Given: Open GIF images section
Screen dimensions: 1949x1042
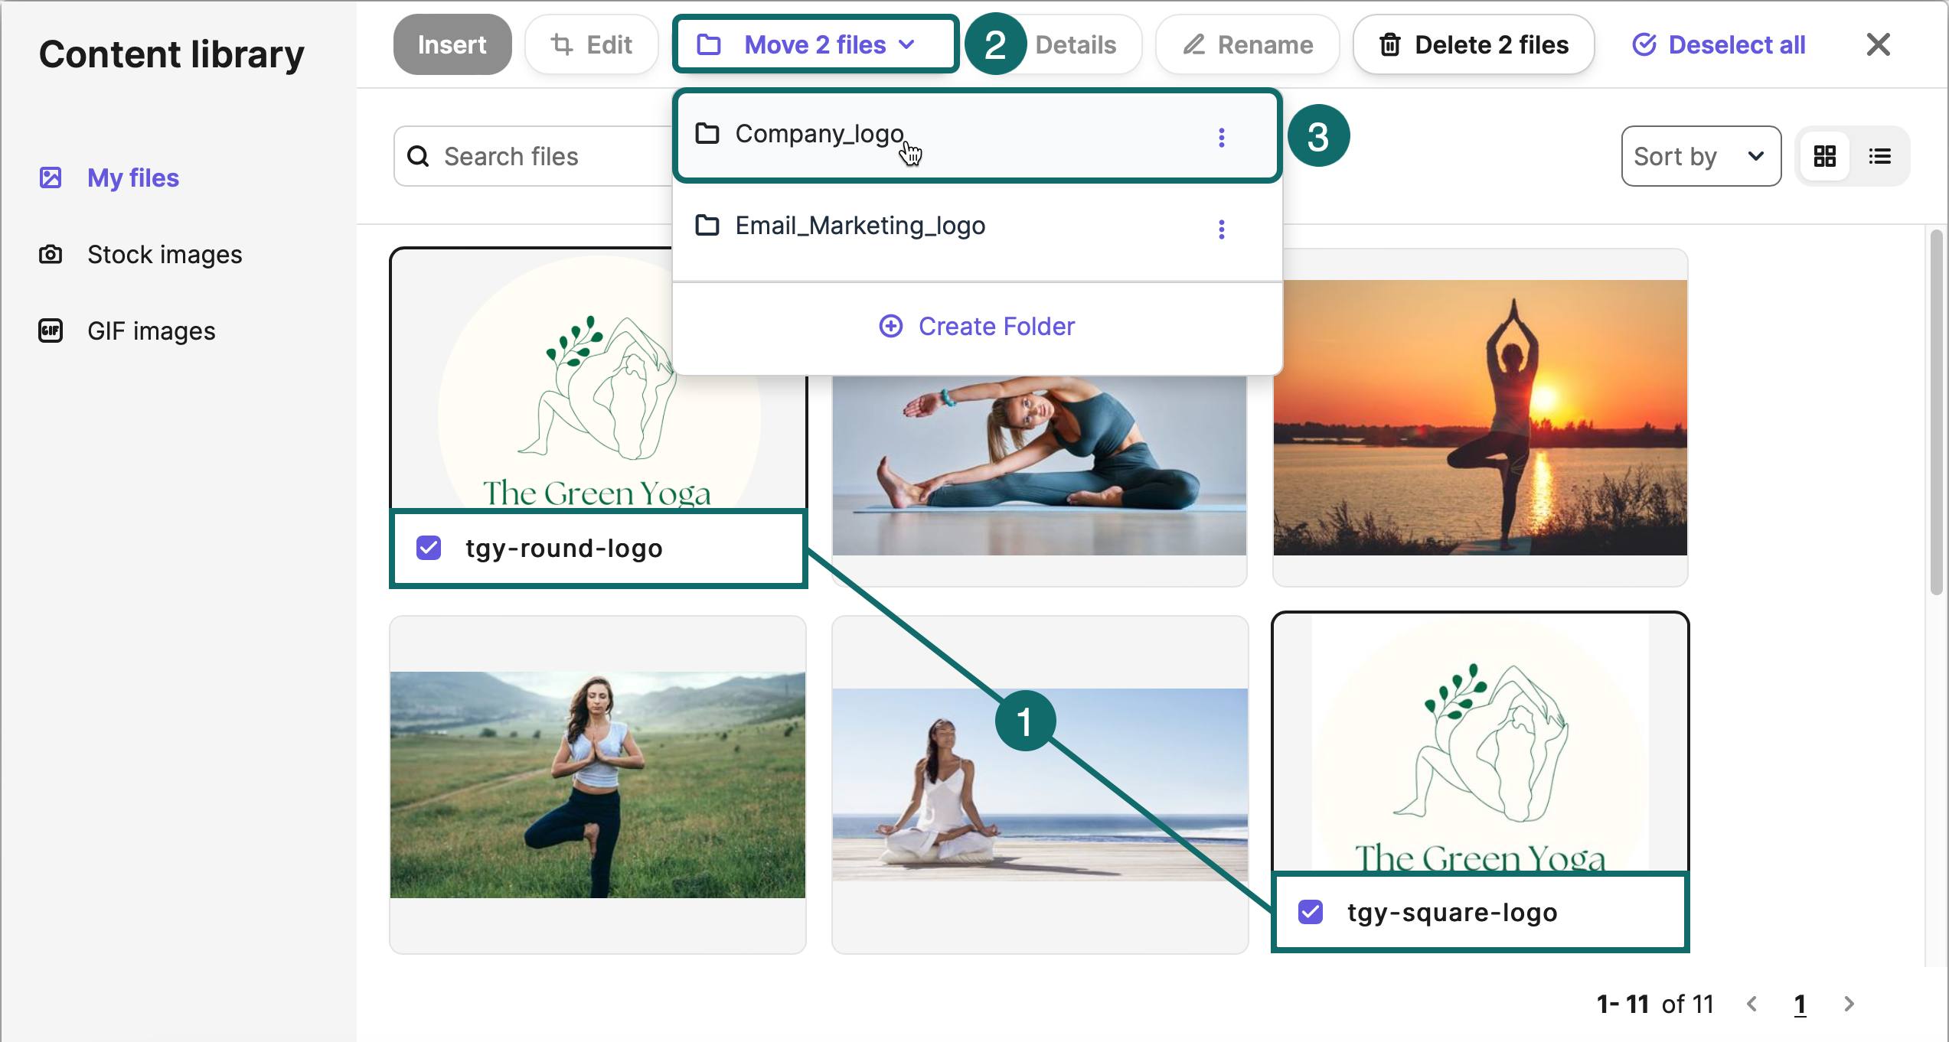Looking at the screenshot, I should [151, 331].
